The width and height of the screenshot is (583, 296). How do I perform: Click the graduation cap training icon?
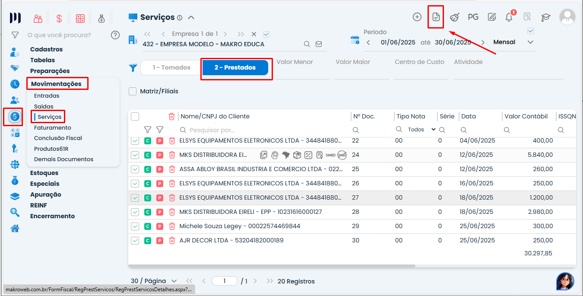coord(546,17)
